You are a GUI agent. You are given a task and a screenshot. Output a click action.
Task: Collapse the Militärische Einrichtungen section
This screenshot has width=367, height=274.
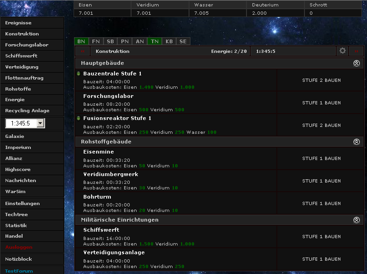pyautogui.click(x=356, y=220)
